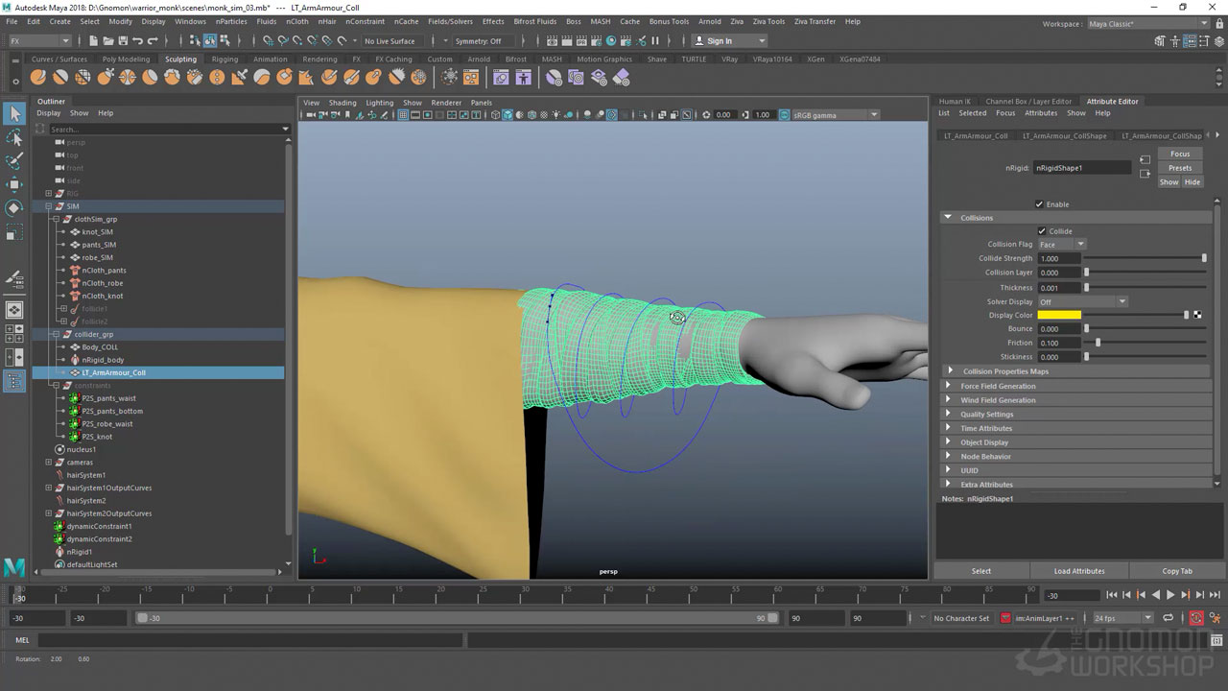Click the Open scene folder icon
This screenshot has height=691, width=1228.
tap(106, 41)
